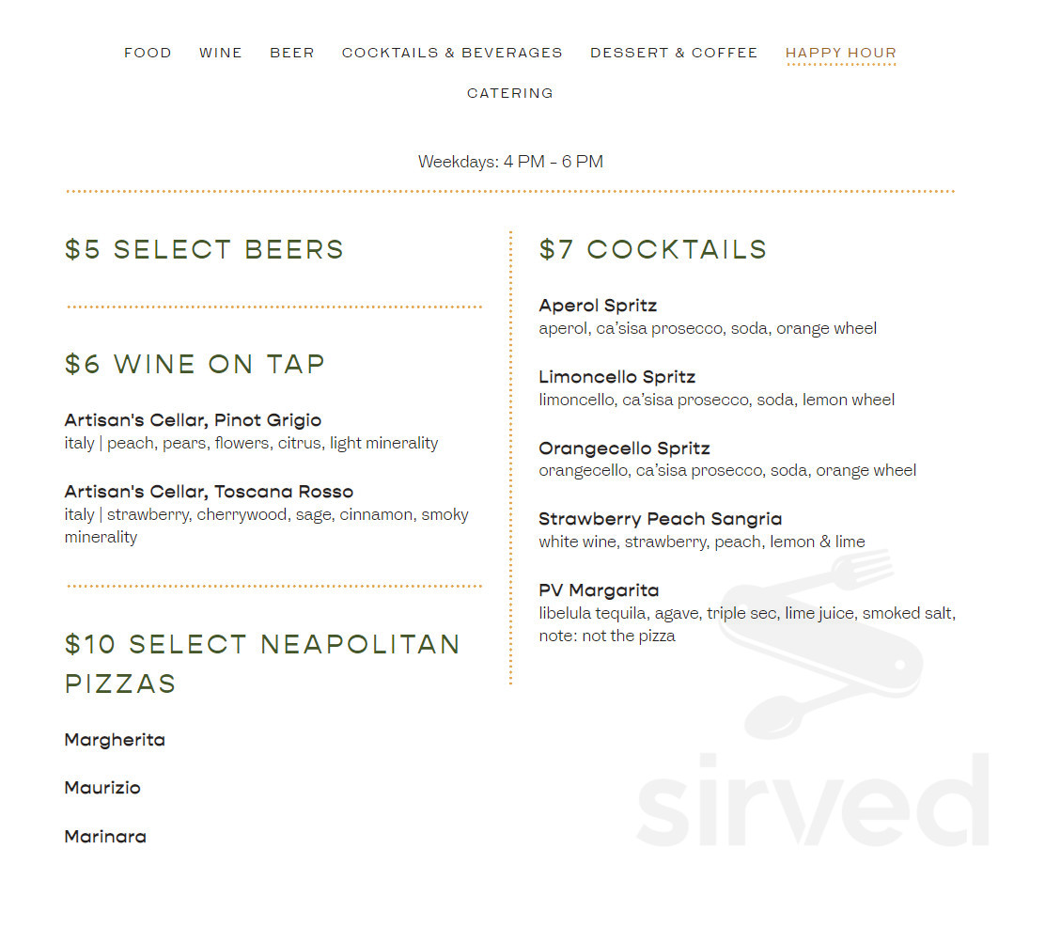
Task: Select the $5 SELECT BEERS heading
Action: [x=203, y=249]
